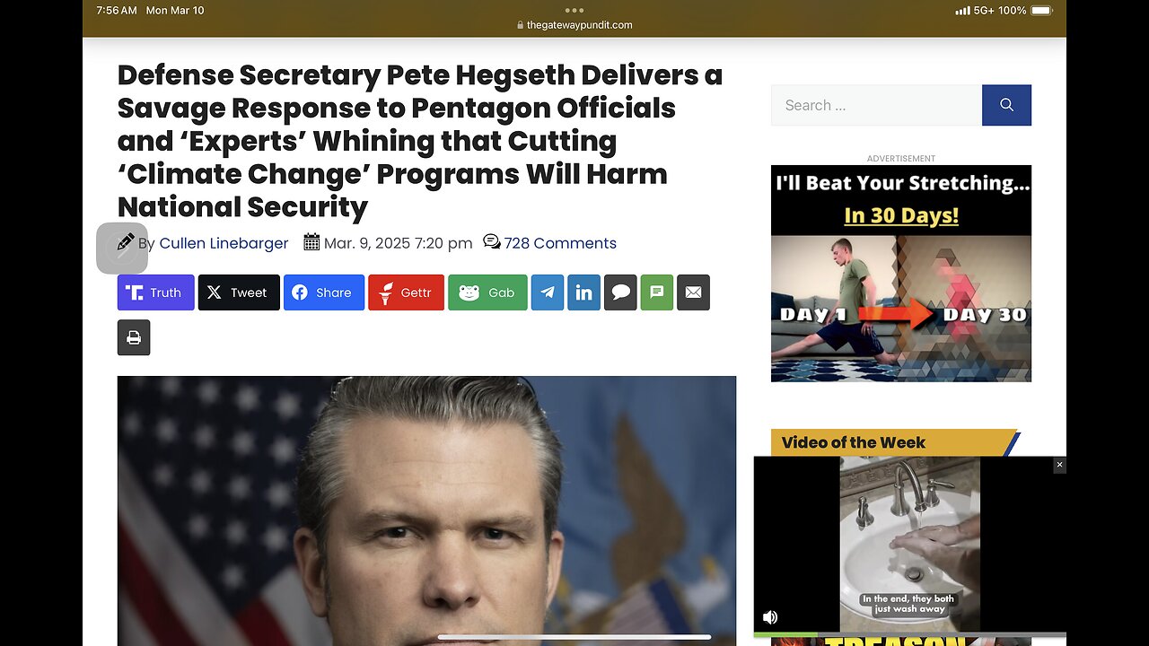
Task: Share article on Truth Social
Action: (155, 292)
